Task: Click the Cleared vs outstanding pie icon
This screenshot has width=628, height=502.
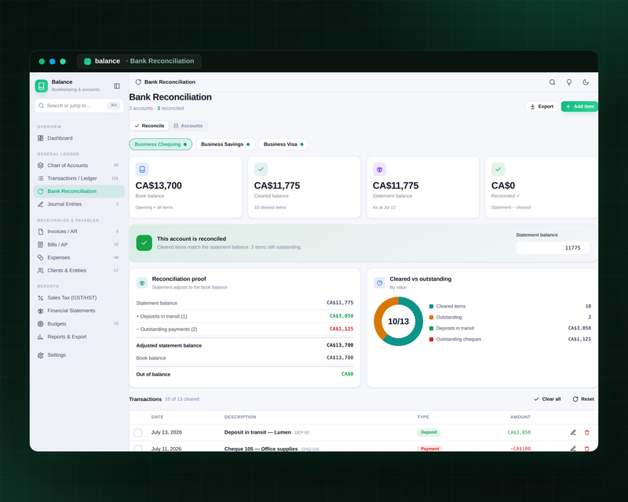Action: tap(379, 282)
